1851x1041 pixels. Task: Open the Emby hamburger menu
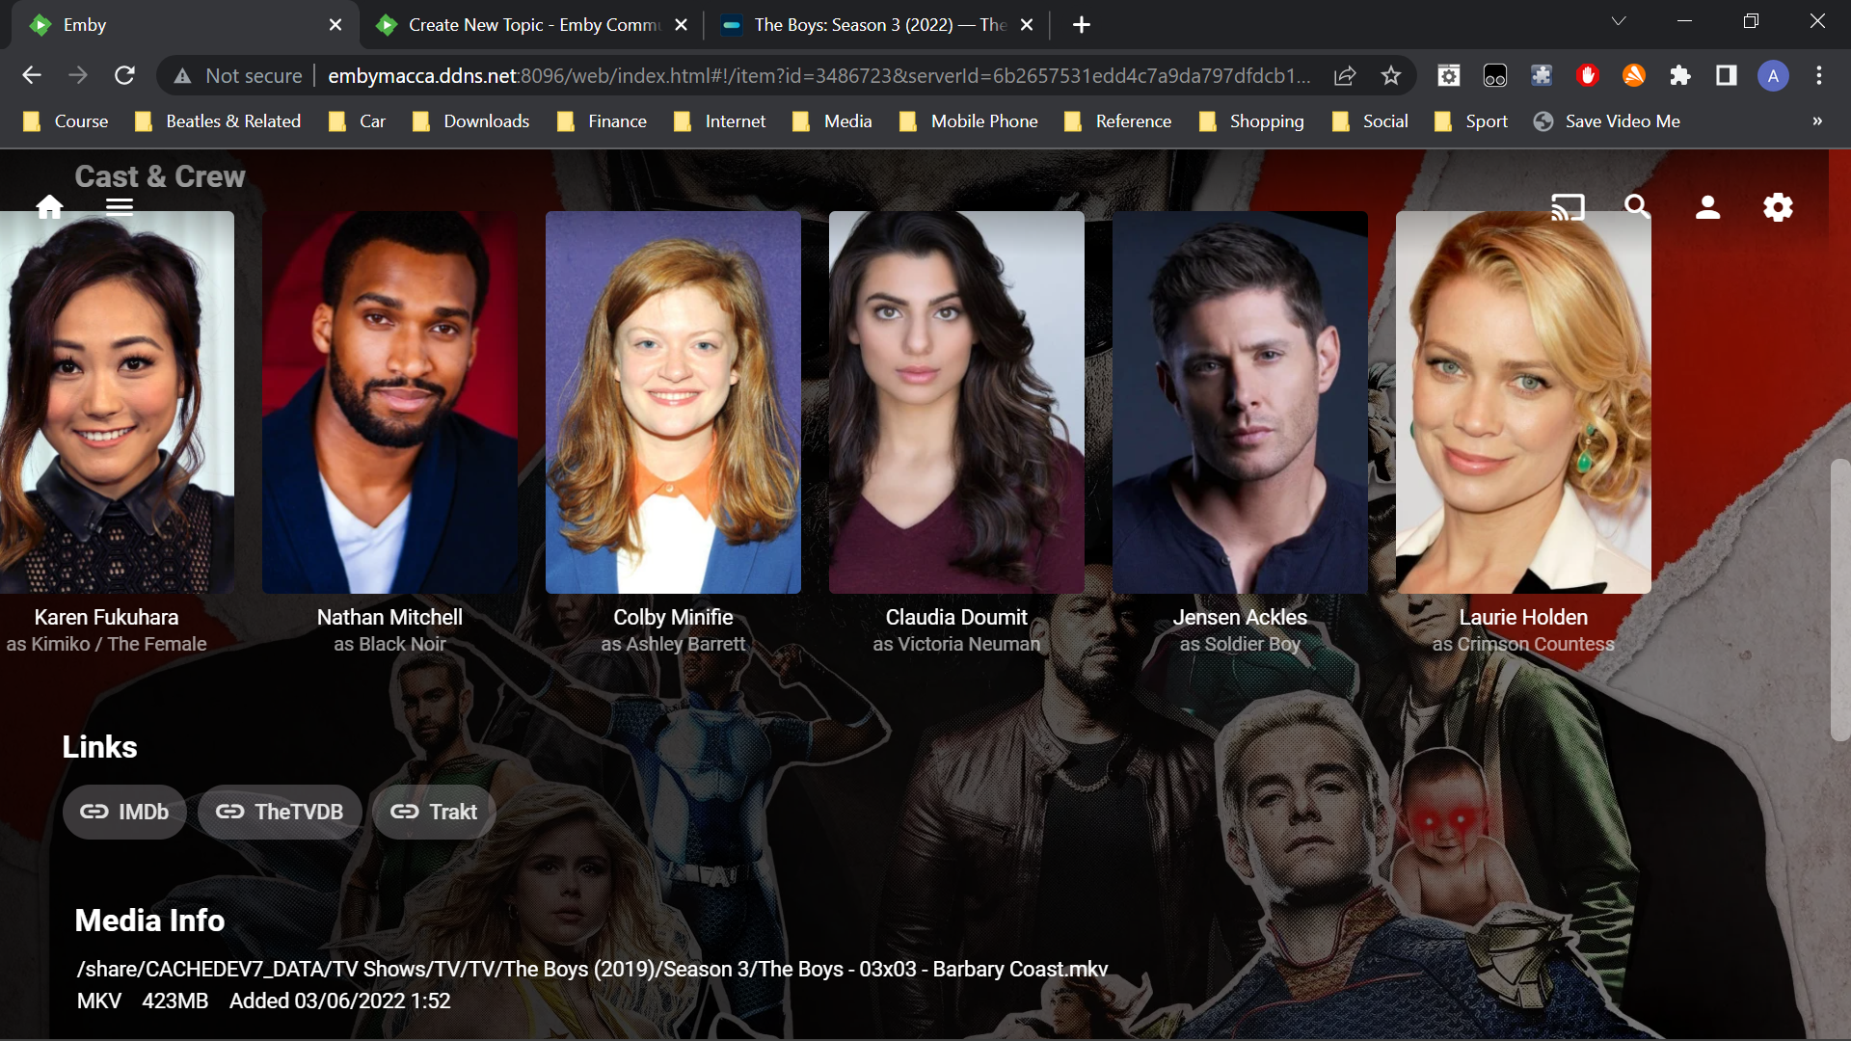(x=120, y=206)
